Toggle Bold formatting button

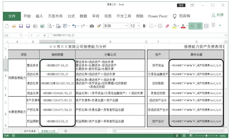(144, 26)
